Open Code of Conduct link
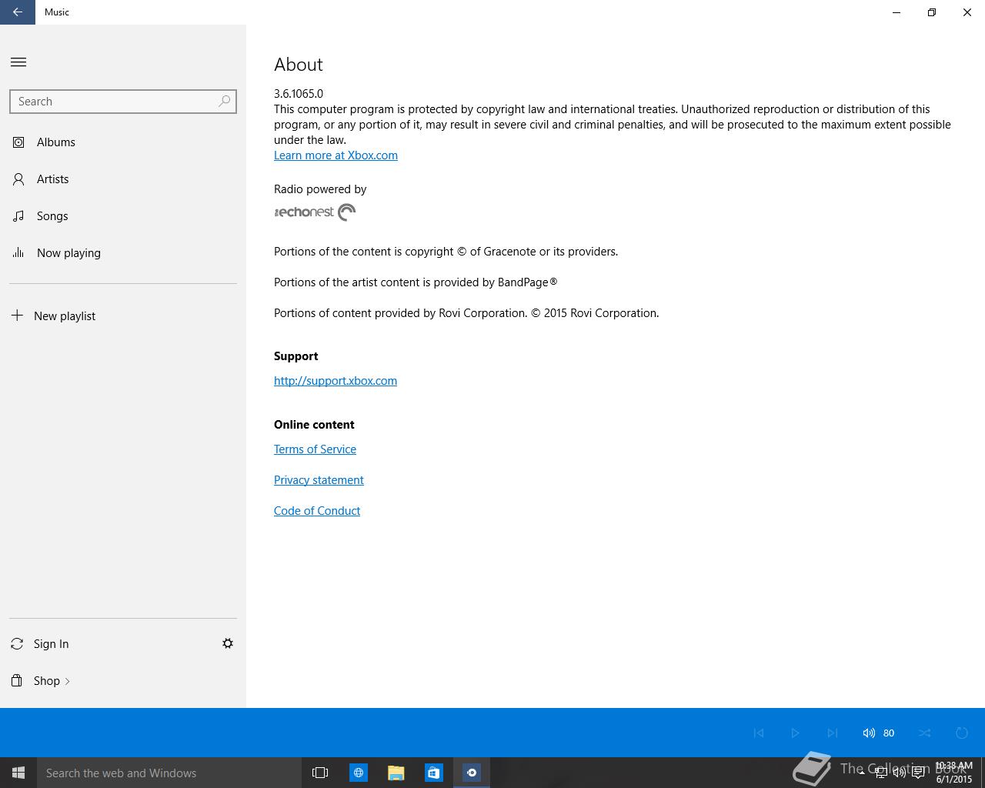 coord(317,511)
